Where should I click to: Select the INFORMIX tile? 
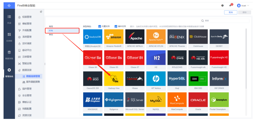(219, 81)
